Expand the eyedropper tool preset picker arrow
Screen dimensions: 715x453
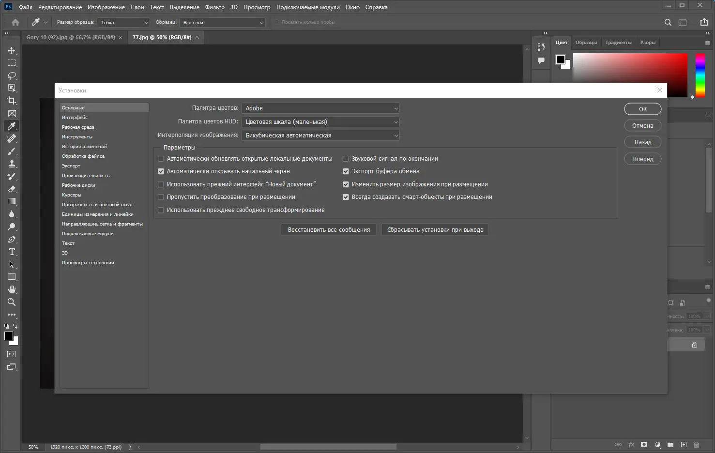[46, 22]
